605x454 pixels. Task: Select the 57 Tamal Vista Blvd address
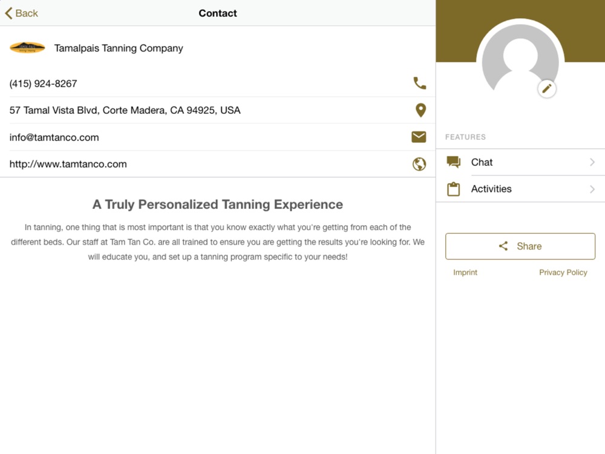(x=125, y=110)
